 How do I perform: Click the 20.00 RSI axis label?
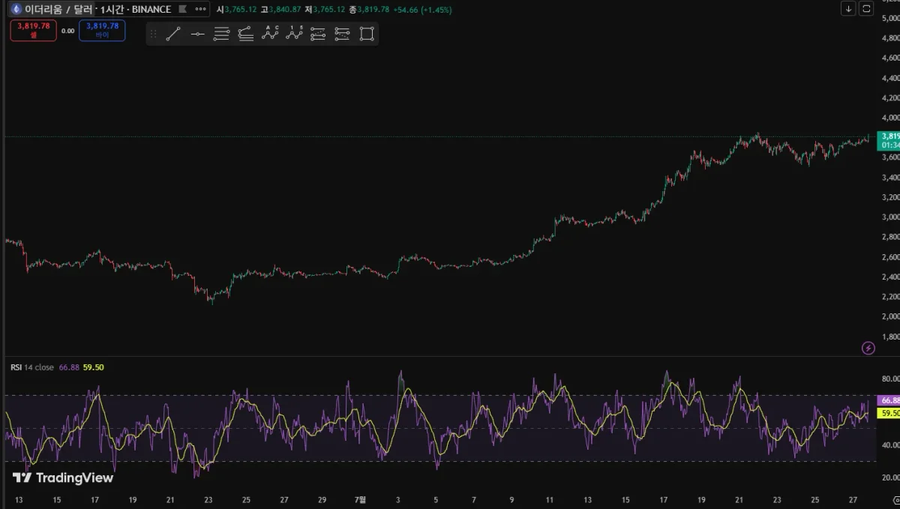[891, 477]
